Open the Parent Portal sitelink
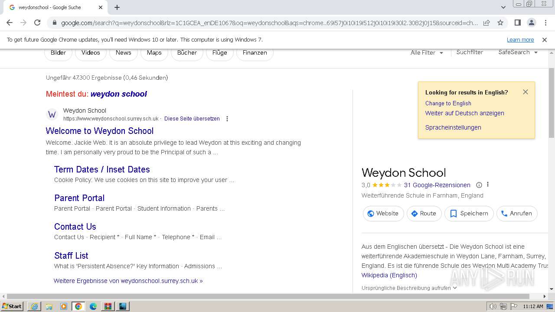555x312 pixels. 79,198
